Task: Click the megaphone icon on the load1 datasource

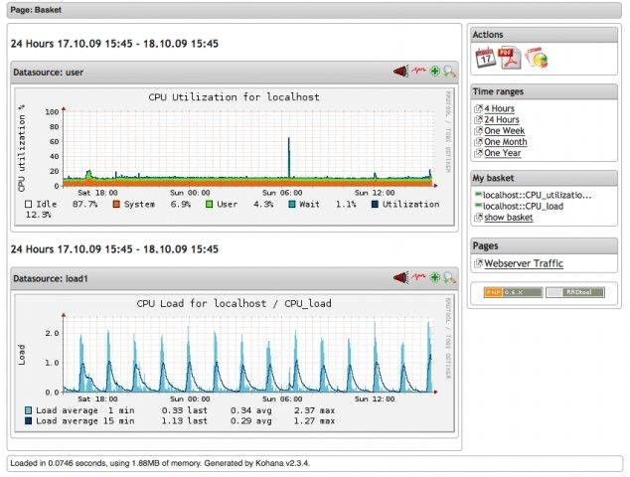Action: [399, 278]
